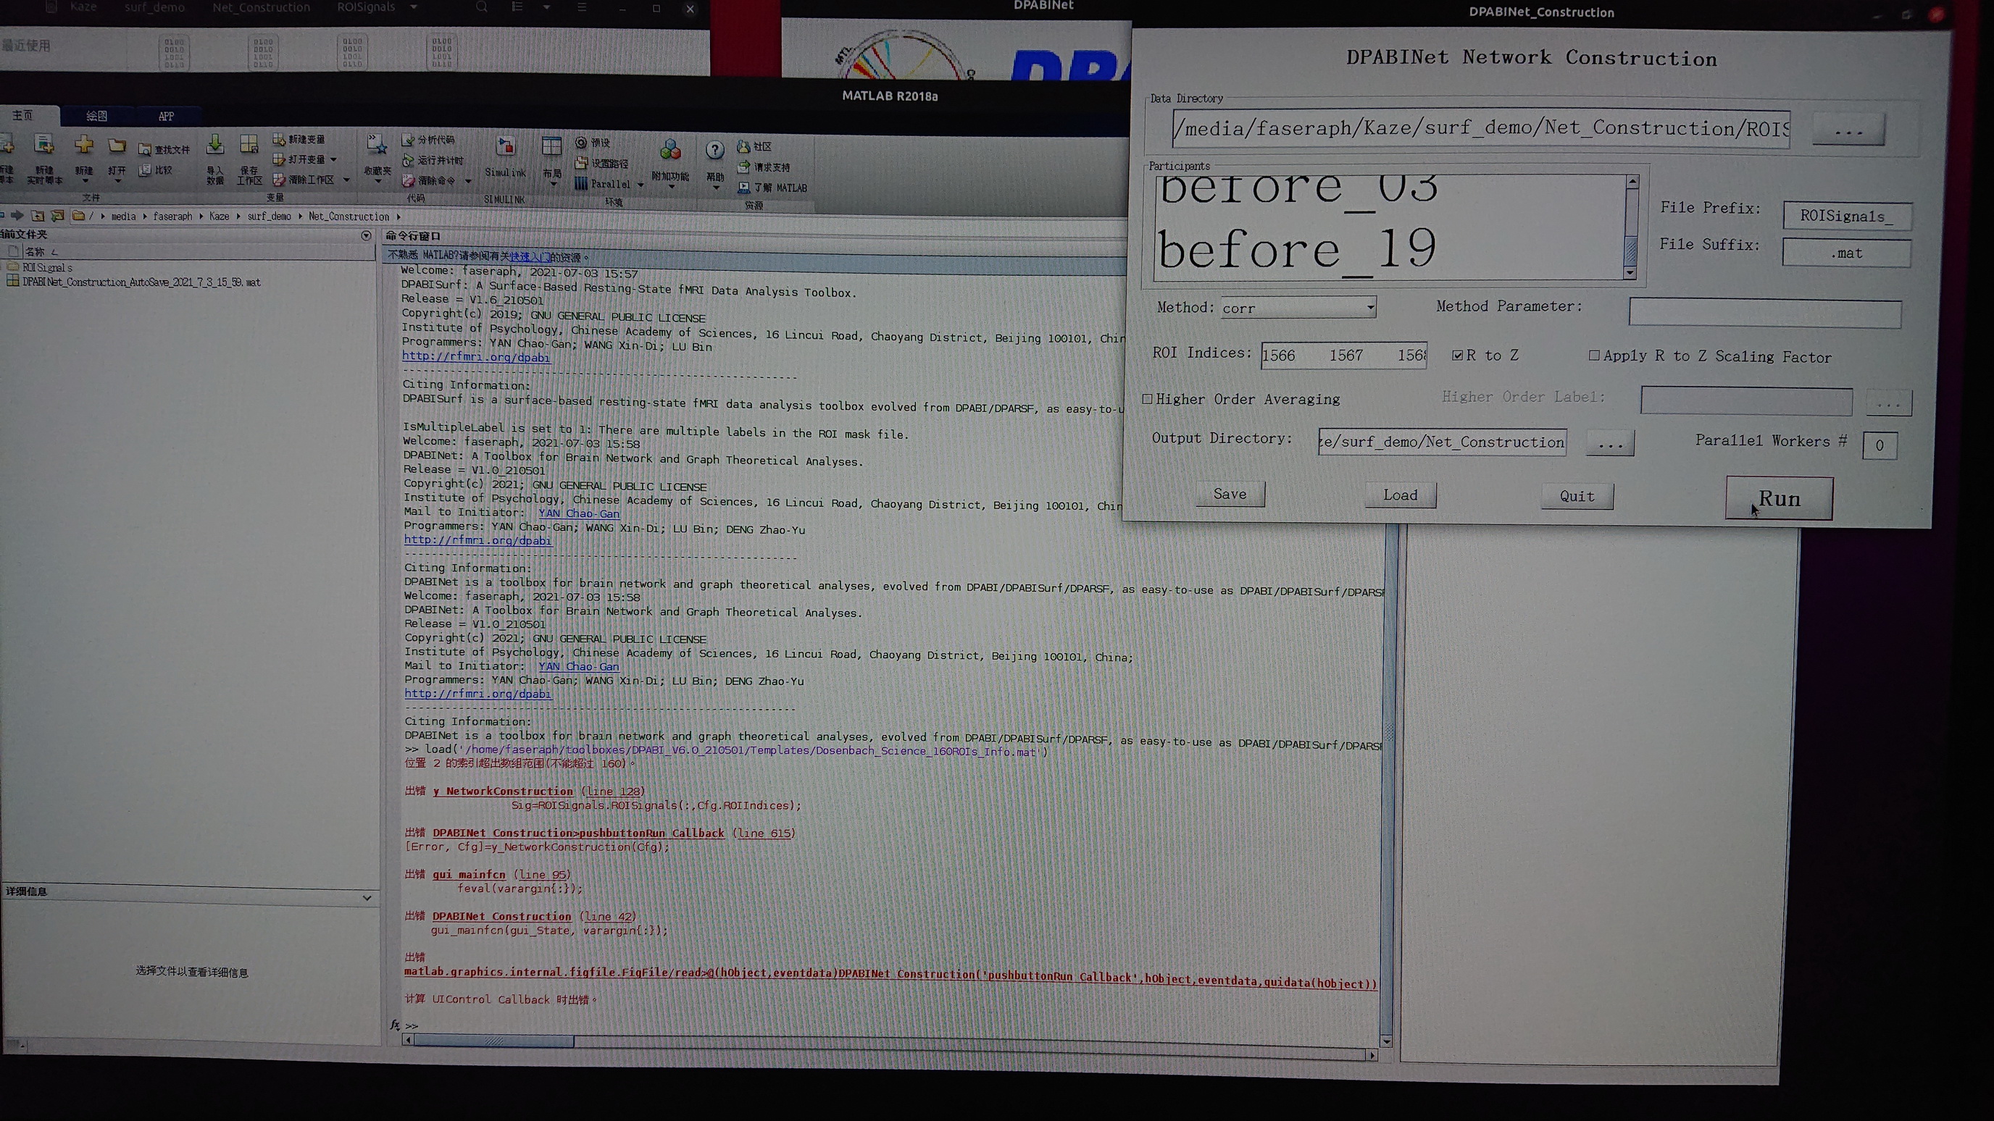This screenshot has width=1994, height=1121.
Task: Expand the Parallel dropdown arrow
Action: click(641, 185)
